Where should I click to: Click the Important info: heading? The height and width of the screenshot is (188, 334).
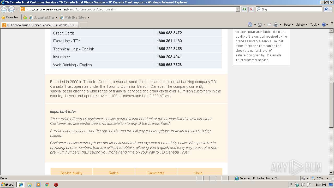(x=63, y=111)
